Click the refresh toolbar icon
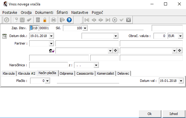The width and height of the screenshot is (186, 118). (7, 20)
